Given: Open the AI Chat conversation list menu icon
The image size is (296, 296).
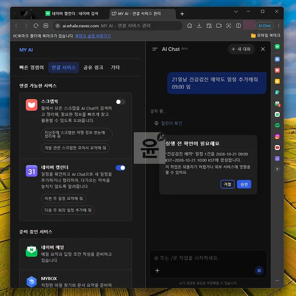Looking at the screenshot, I should pyautogui.click(x=155, y=49).
